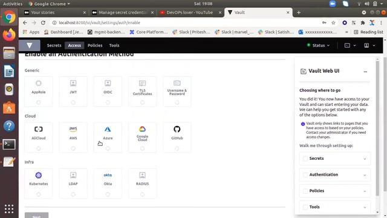Select the GitHub logo icon
This screenshot has width=387, height=218.
(x=177, y=129)
